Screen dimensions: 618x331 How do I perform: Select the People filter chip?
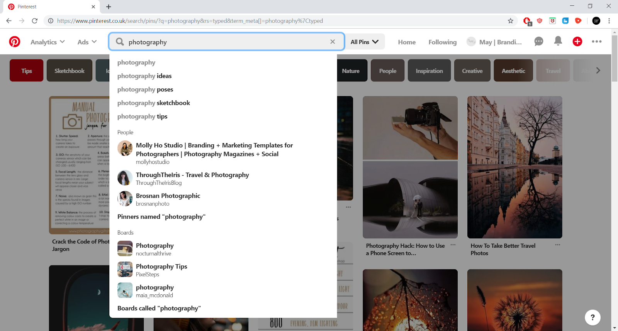[387, 70]
